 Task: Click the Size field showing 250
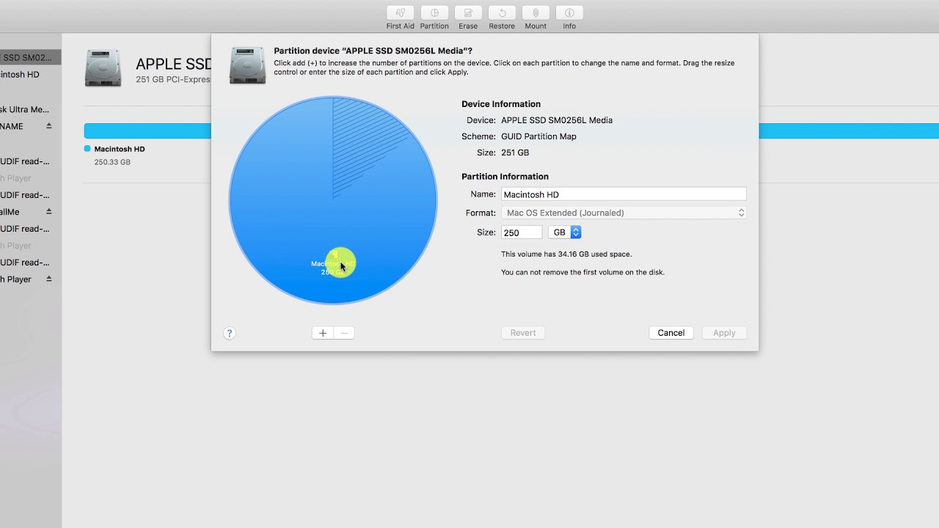(522, 232)
